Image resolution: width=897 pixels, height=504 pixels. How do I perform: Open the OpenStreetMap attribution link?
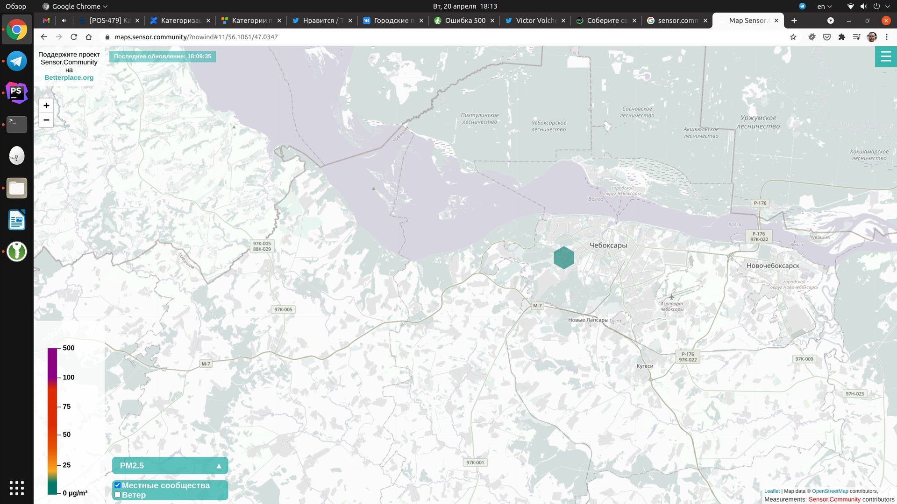pyautogui.click(x=830, y=491)
